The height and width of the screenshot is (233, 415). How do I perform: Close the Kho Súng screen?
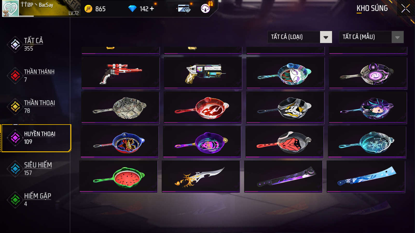pyautogui.click(x=406, y=9)
